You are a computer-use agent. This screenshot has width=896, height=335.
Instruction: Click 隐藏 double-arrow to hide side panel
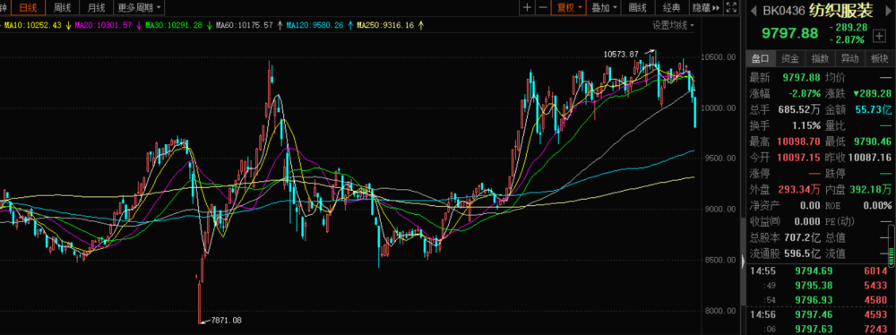(705, 7)
